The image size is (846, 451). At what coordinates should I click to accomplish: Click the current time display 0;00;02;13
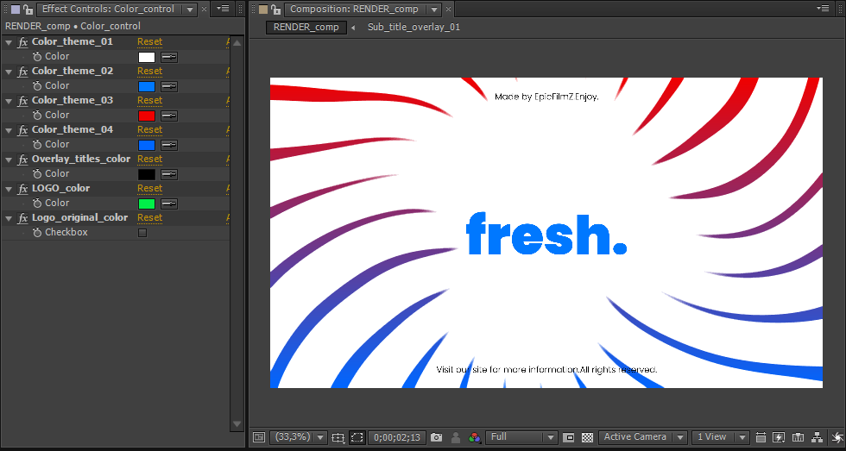pos(397,437)
